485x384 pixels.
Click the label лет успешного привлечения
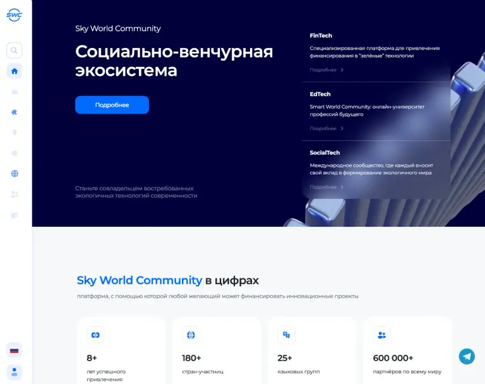(106, 375)
